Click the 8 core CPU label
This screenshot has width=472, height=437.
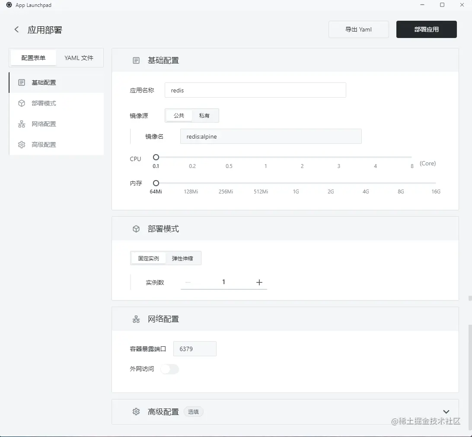tap(412, 166)
